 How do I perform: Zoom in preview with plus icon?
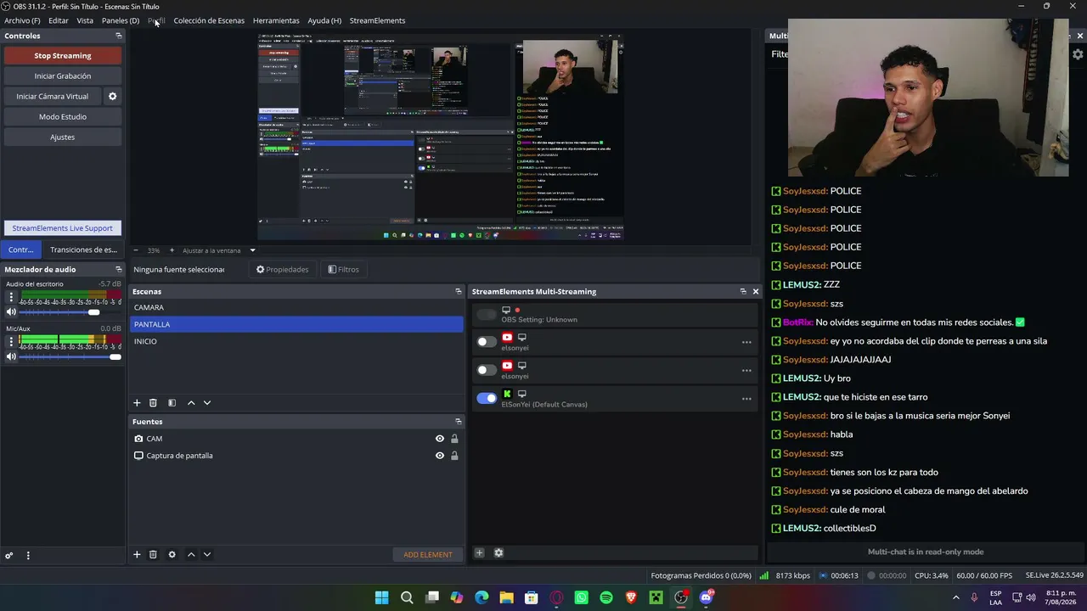click(x=172, y=250)
